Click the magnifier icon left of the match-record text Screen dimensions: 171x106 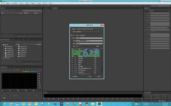(x=74, y=35)
